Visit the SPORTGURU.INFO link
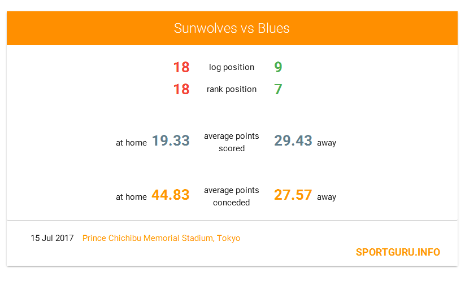This screenshot has width=465, height=281. pos(398,252)
